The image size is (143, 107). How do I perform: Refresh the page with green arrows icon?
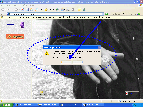[27, 10]
